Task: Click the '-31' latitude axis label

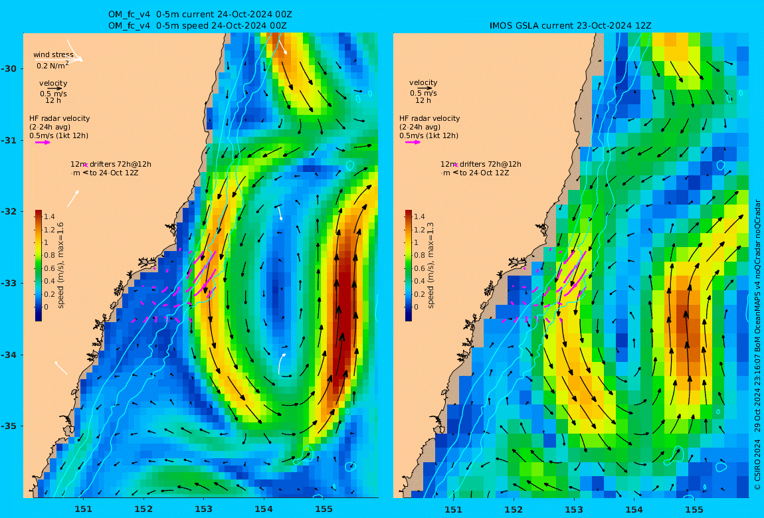Action: click(9, 141)
